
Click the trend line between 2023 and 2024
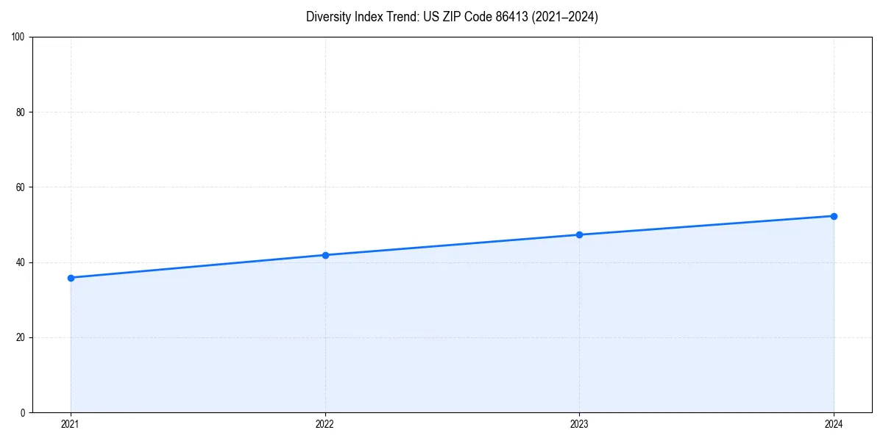pos(706,225)
